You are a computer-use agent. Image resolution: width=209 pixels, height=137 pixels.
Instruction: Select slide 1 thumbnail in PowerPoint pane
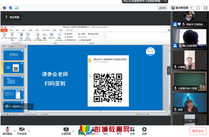click(x=14, y=55)
